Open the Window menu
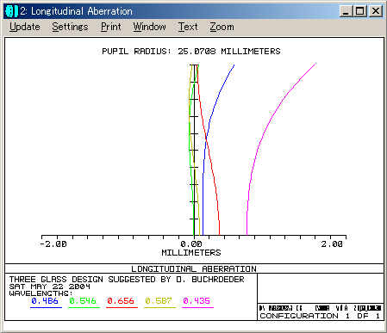The height and width of the screenshot is (333, 387). click(x=149, y=27)
